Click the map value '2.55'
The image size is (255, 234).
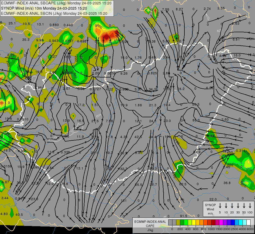221,8
